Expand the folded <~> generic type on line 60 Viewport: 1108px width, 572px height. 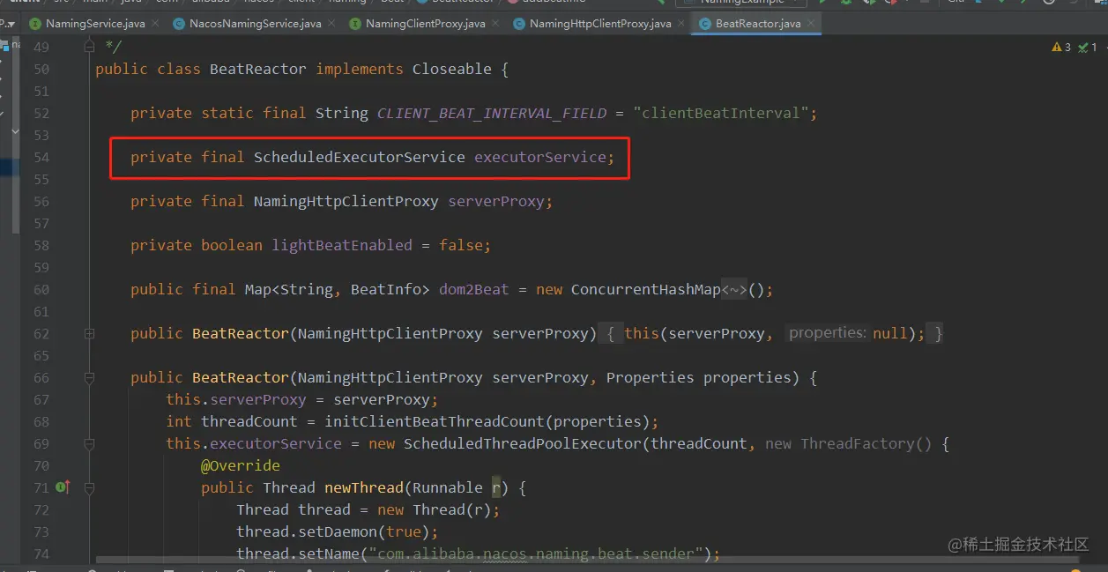(x=734, y=289)
